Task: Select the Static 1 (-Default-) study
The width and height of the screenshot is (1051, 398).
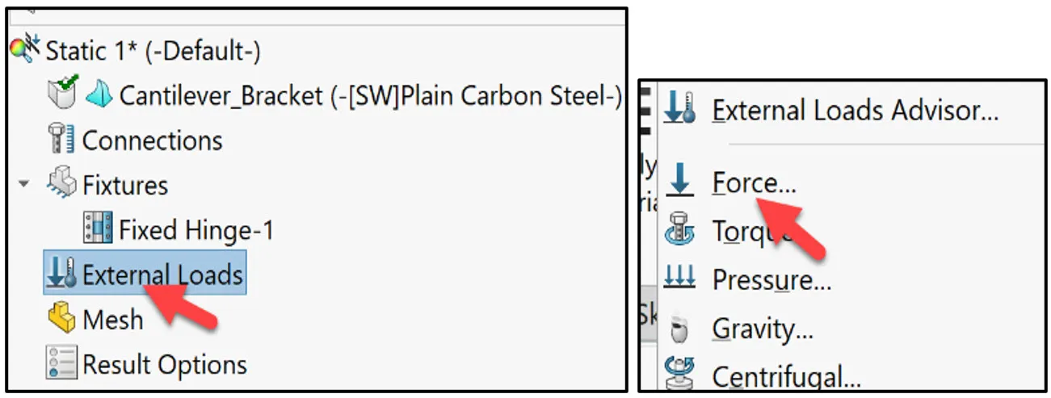Action: pos(153,51)
